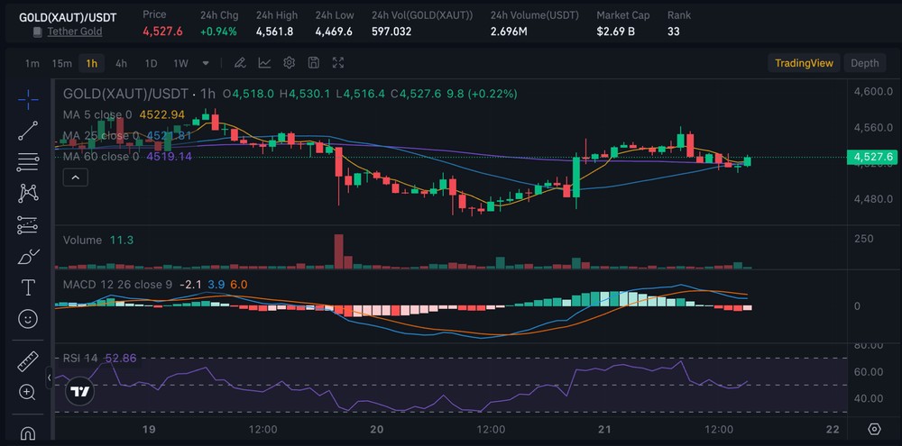This screenshot has width=902, height=446.
Task: Switch to 1m timeframe
Action: coord(32,63)
